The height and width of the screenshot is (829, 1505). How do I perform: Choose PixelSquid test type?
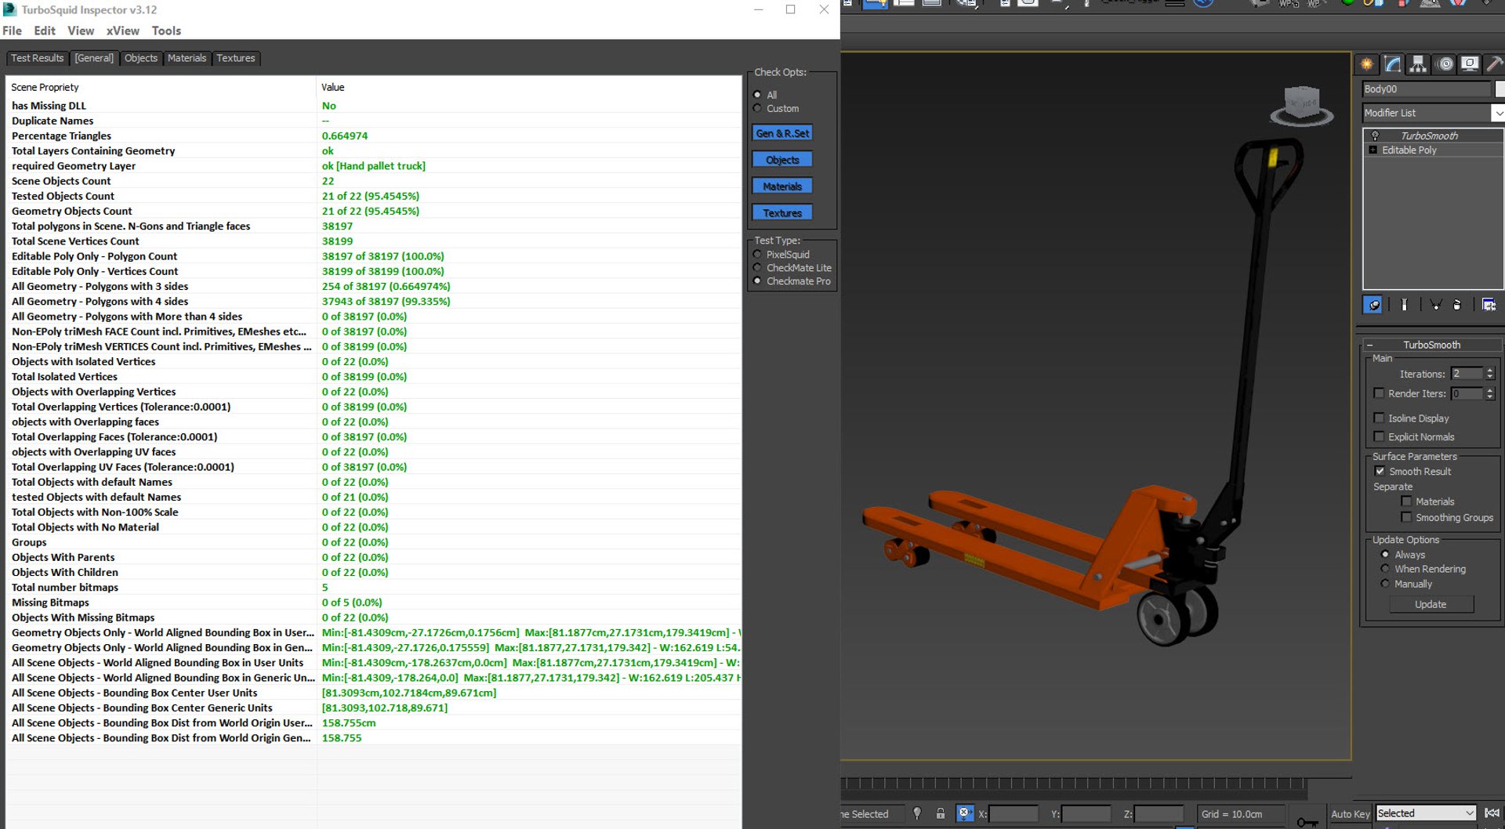pos(757,255)
